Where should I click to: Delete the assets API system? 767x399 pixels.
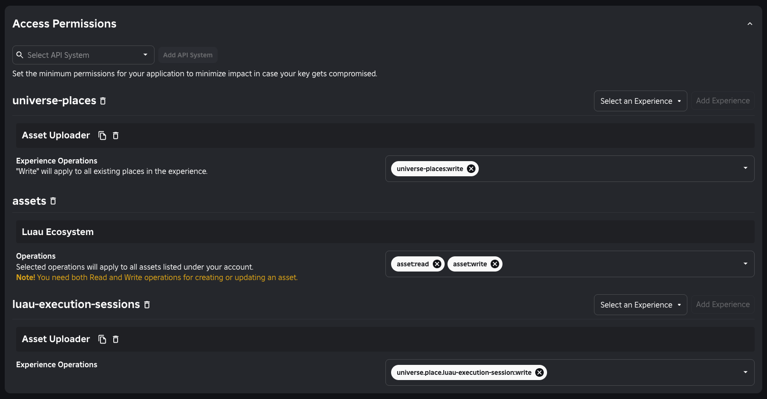[53, 201]
